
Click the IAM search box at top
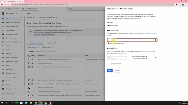(86, 9)
